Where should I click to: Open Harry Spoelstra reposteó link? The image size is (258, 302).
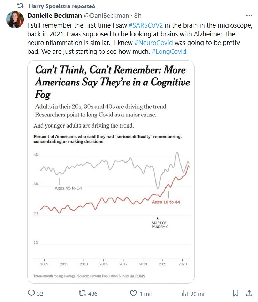pyautogui.click(x=62, y=6)
